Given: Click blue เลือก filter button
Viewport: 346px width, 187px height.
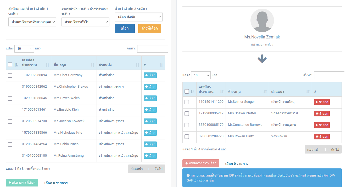Looking at the screenshot, I should pos(125,29).
